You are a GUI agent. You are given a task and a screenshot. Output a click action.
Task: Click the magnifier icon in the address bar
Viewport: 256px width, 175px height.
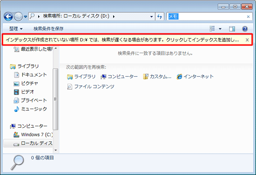tap(32, 16)
